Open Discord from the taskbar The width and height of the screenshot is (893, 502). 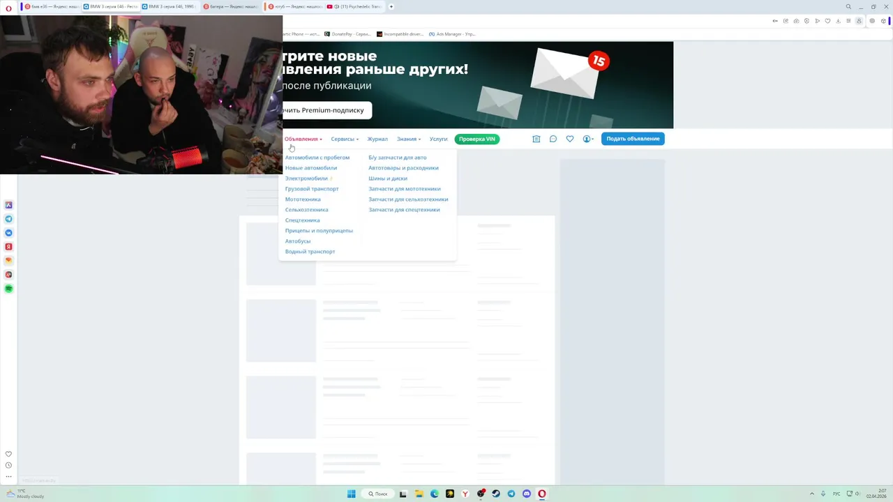coord(527,494)
